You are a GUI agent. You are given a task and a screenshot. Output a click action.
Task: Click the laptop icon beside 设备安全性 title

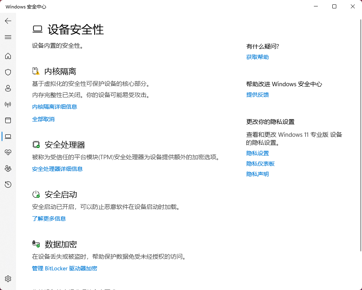click(37, 29)
